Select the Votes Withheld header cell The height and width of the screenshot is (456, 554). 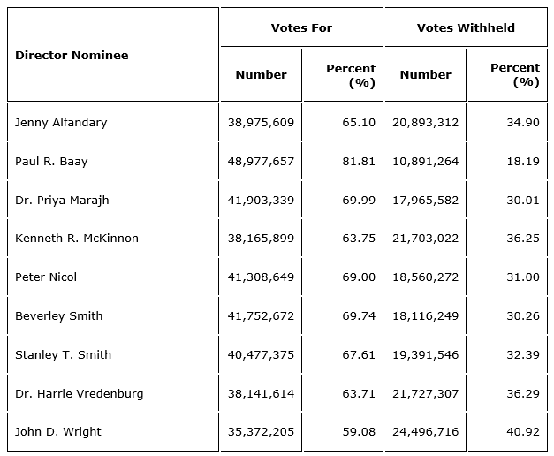point(466,27)
